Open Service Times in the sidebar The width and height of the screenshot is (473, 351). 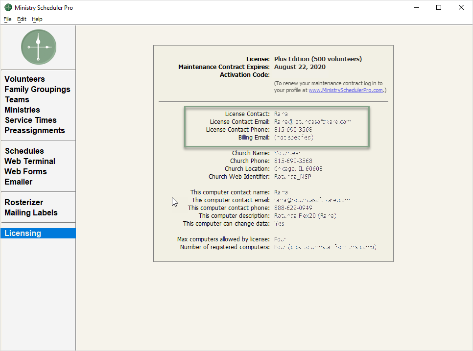(30, 120)
